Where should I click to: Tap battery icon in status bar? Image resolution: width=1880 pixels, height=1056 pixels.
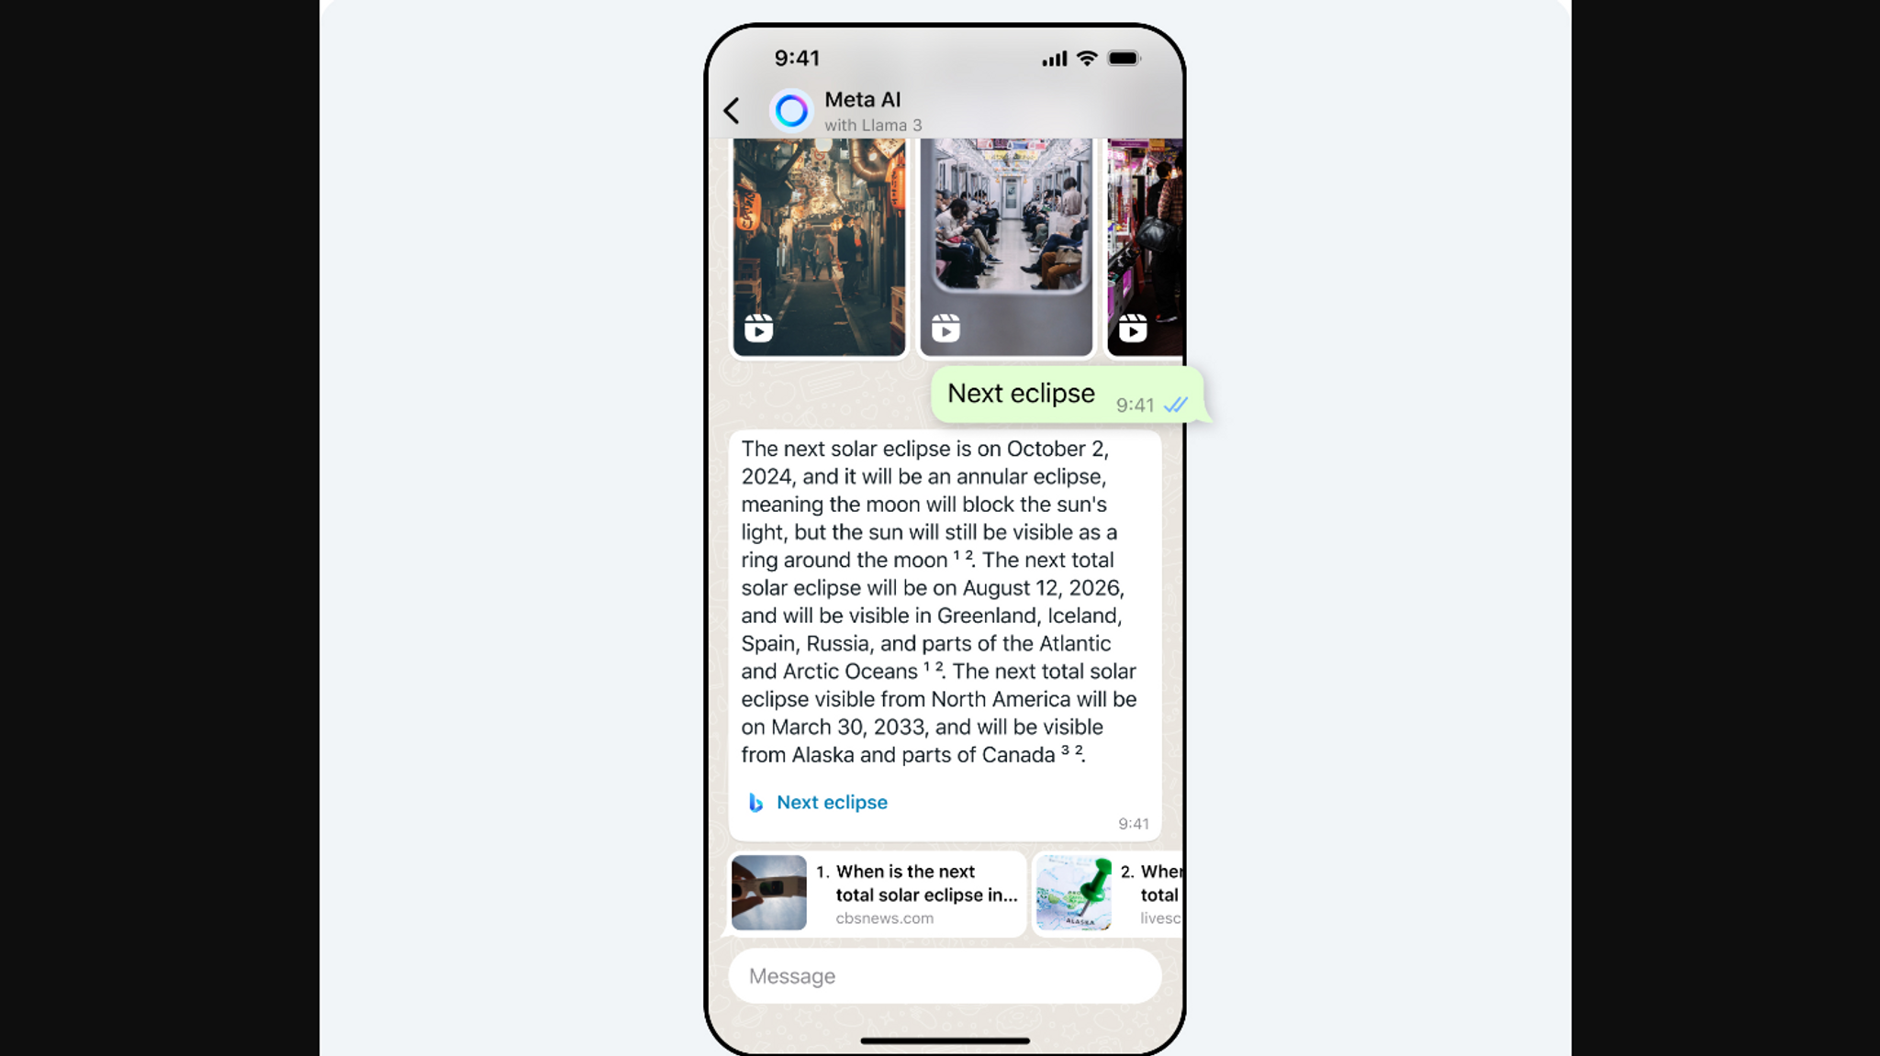[1126, 58]
